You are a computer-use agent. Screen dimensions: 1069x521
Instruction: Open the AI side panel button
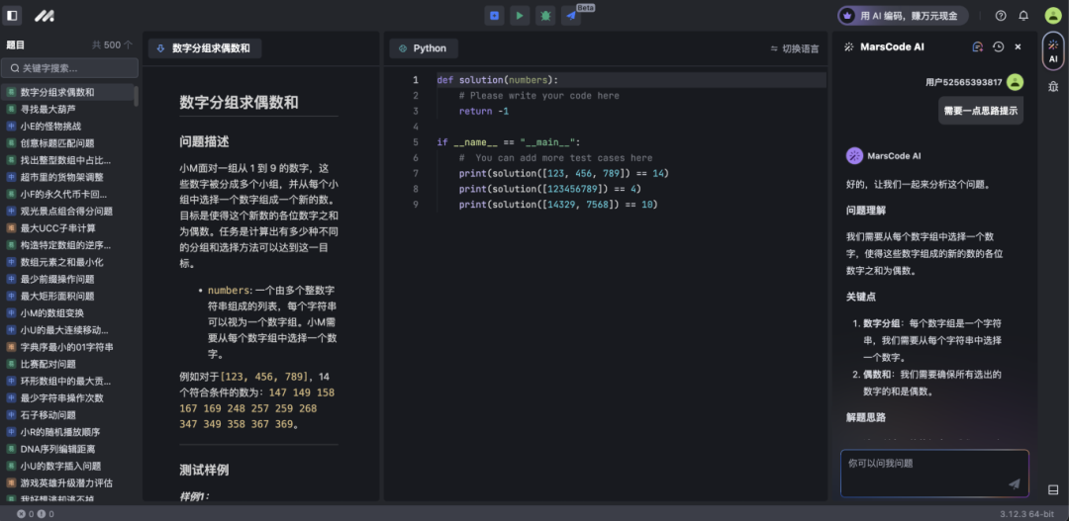1053,51
